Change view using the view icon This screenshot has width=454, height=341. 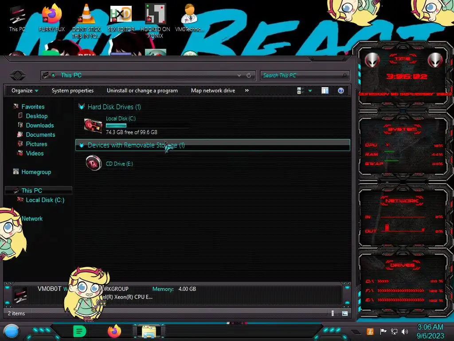tap(300, 91)
